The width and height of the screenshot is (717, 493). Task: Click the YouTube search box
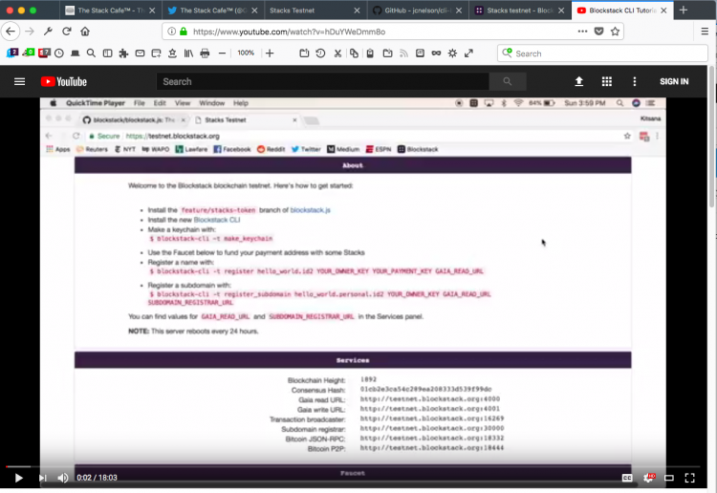pyautogui.click(x=323, y=81)
